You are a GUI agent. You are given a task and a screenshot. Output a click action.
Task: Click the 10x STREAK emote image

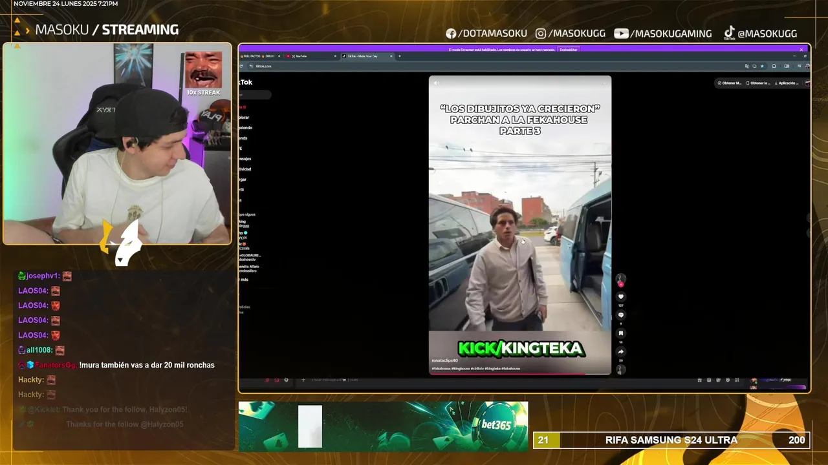203,70
